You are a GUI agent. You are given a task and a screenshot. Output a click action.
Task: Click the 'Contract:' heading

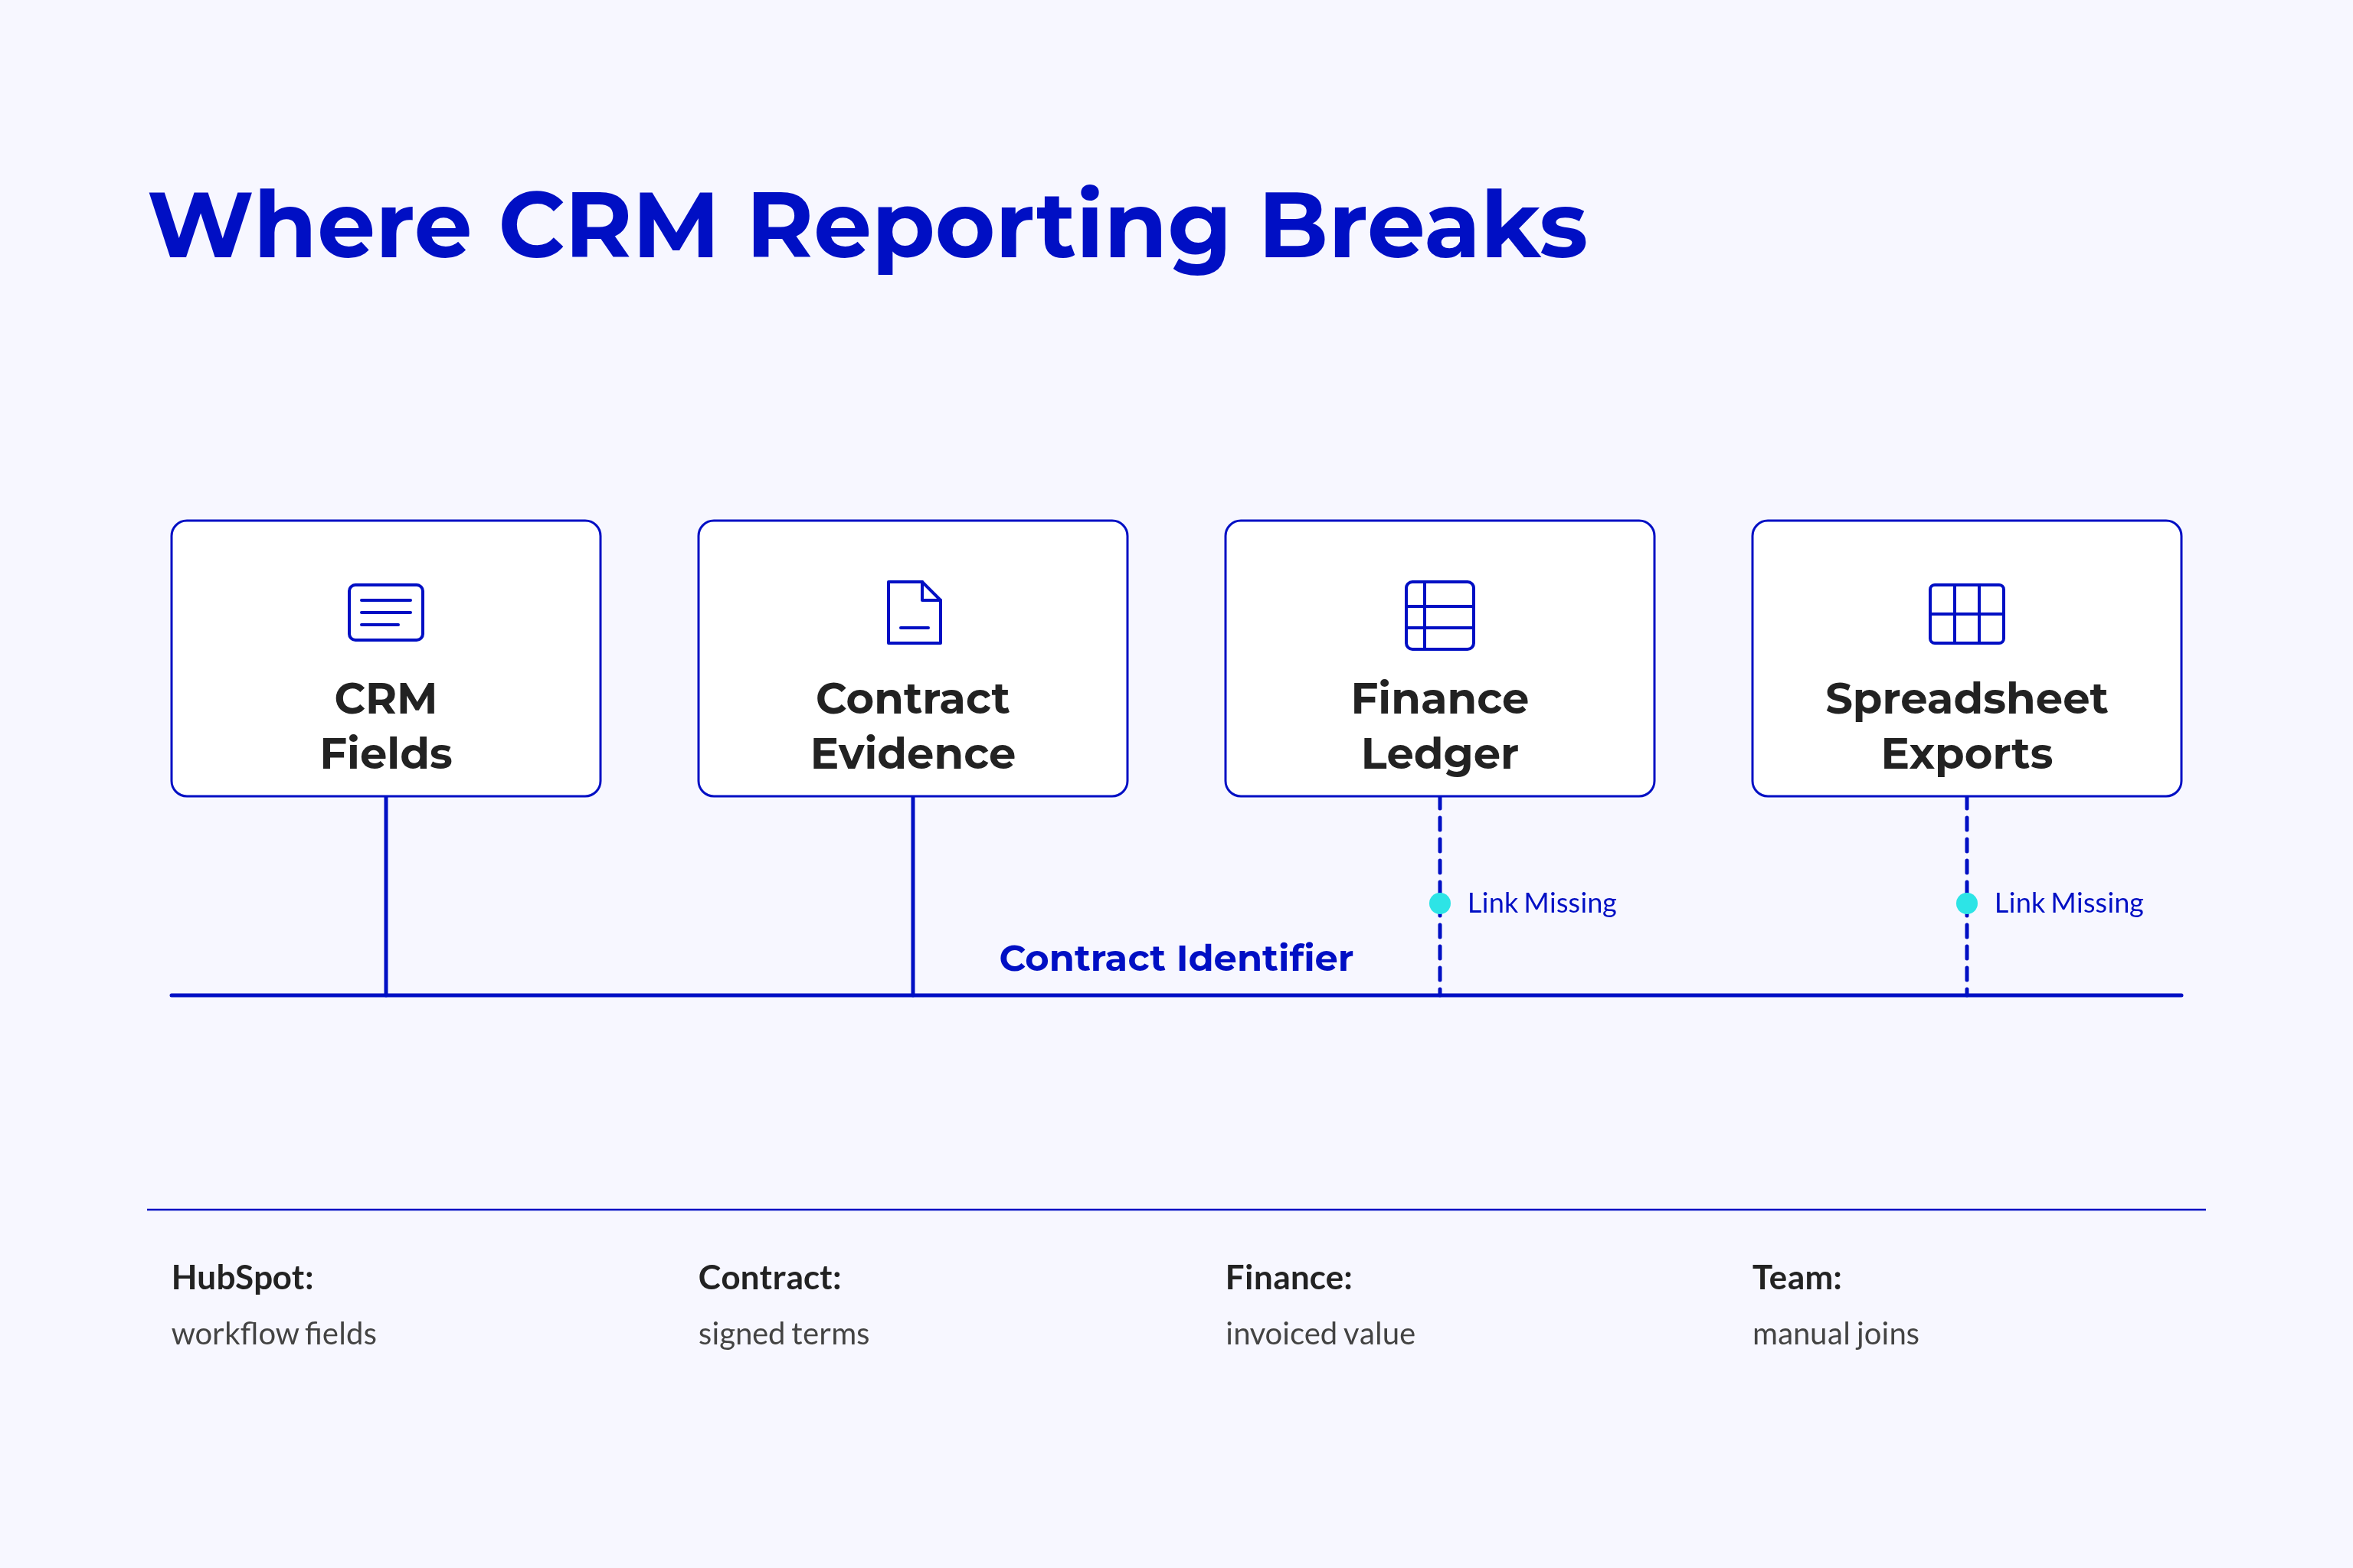[771, 1278]
